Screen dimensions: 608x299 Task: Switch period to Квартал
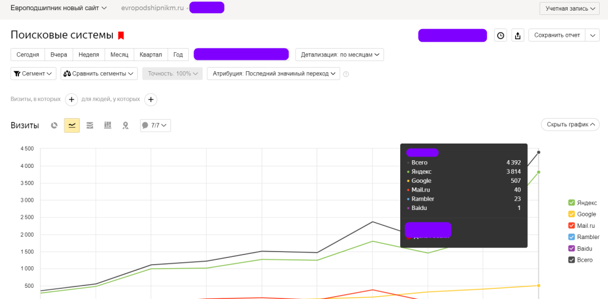tap(150, 55)
